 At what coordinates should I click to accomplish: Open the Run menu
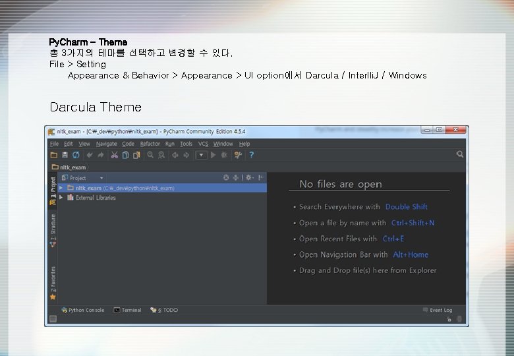[170, 144]
